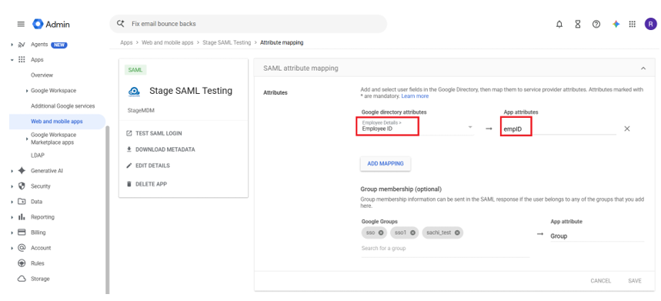Click the Reporting bar chart icon

tap(22, 216)
